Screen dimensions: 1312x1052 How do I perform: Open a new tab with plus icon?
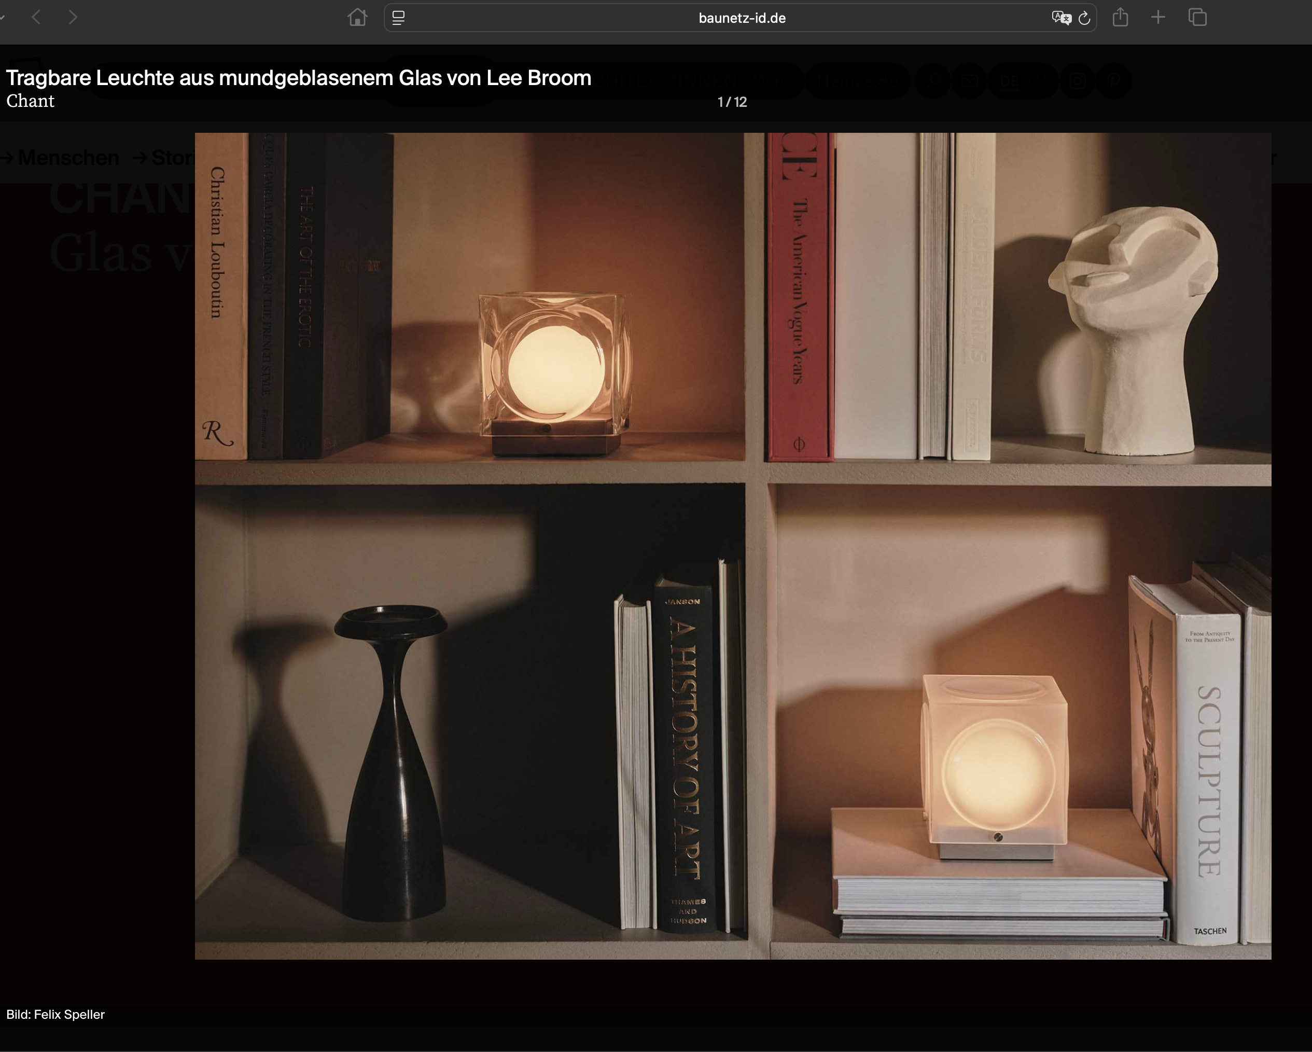tap(1159, 18)
